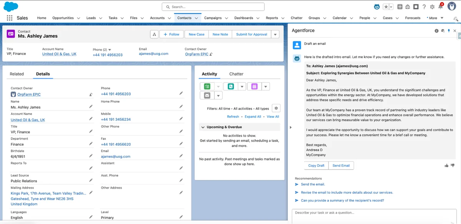Open the App Launcher grid

(10, 18)
